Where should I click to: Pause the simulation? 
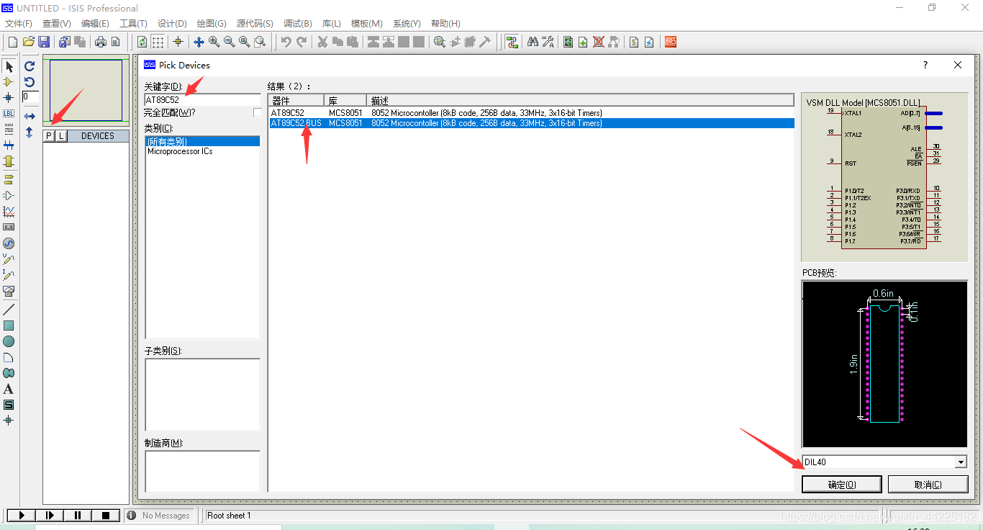click(x=78, y=515)
